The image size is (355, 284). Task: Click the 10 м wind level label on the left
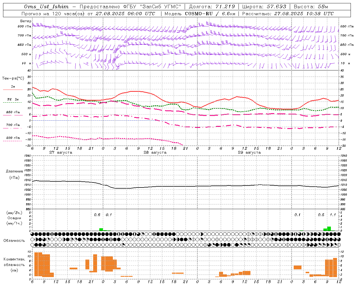27,64
